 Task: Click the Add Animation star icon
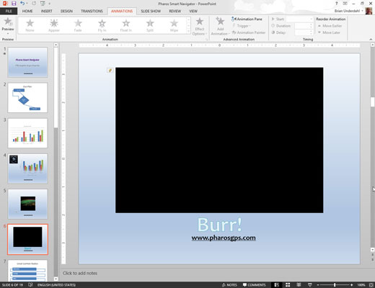(x=220, y=21)
